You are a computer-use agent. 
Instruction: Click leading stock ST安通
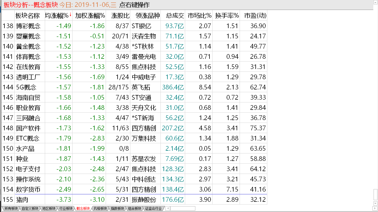point(141,97)
